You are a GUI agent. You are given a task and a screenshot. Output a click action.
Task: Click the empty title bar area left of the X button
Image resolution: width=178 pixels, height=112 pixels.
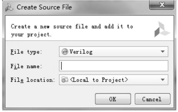pos(110,7)
